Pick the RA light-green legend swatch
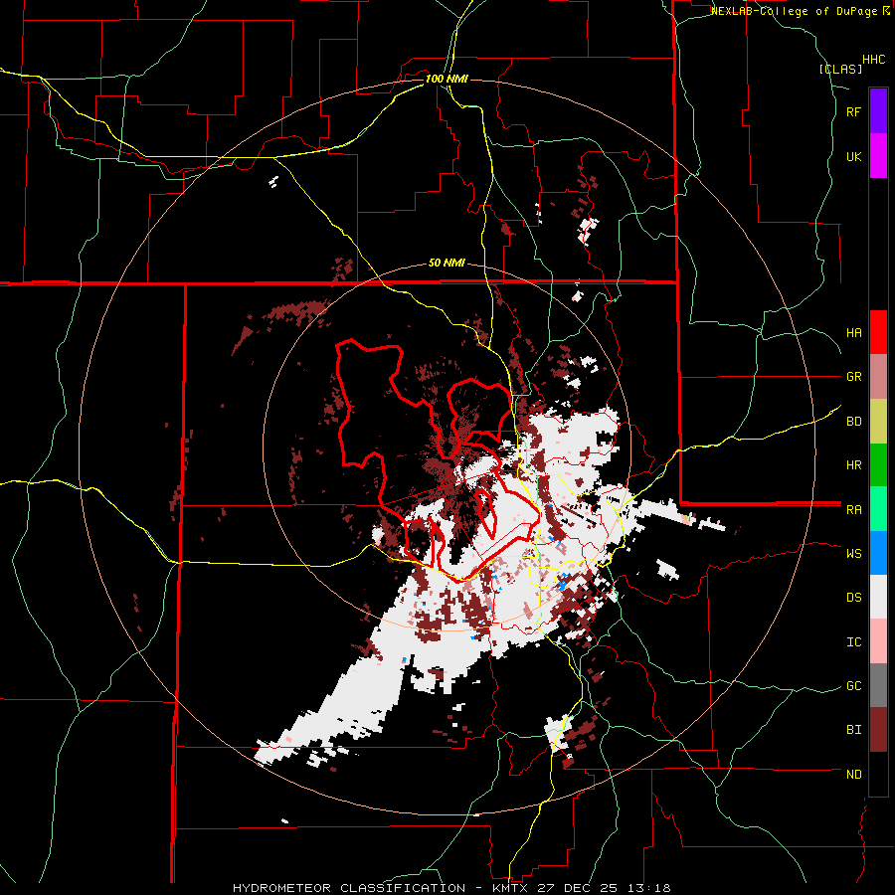 878,509
